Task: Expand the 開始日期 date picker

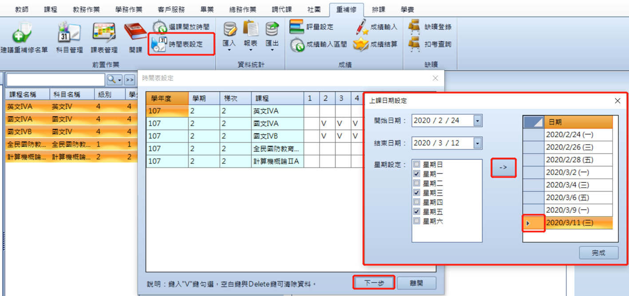Action: point(477,121)
